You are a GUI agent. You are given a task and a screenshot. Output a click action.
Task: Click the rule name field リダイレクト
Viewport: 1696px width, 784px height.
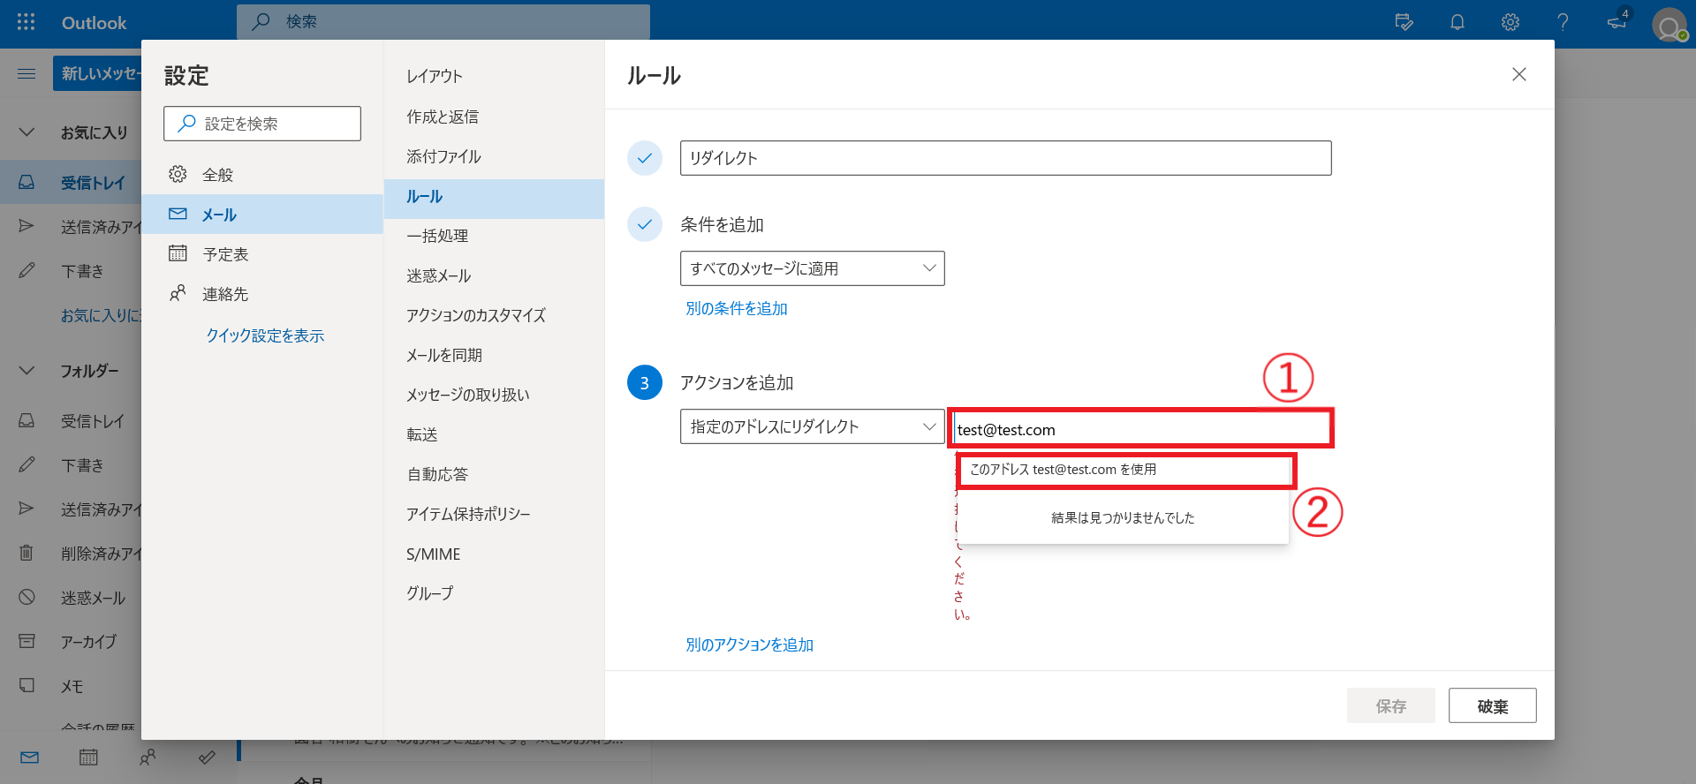click(x=1005, y=158)
